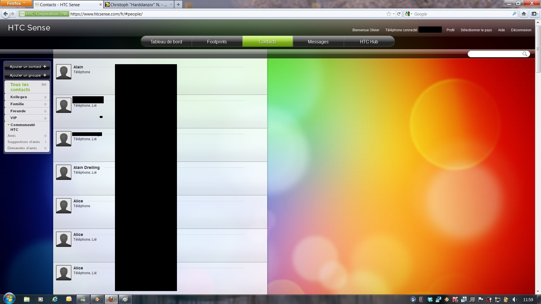The width and height of the screenshot is (541, 304).
Task: Click Sélectionner le pays link
Action: (476, 30)
